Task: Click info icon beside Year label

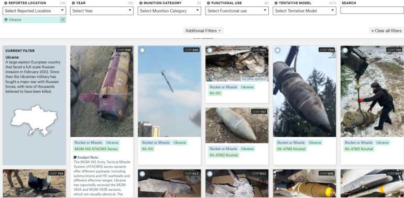Action: [73, 3]
